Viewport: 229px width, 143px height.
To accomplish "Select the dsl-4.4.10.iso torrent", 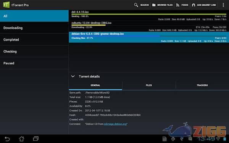I will (x=149, y=16).
